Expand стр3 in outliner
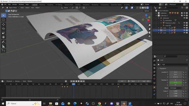The height and width of the screenshot is (106, 189). [159, 33]
